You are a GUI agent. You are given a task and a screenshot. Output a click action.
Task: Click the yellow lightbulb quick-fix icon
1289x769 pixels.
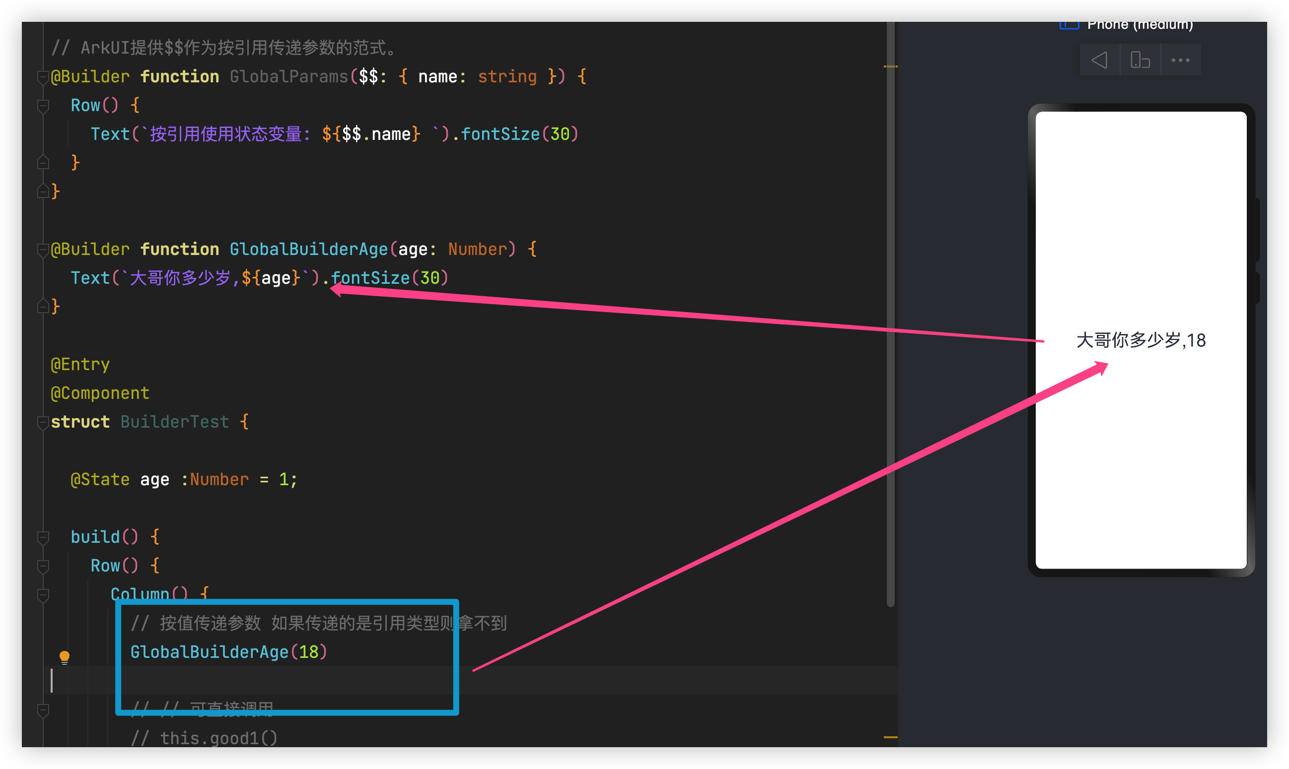[64, 657]
